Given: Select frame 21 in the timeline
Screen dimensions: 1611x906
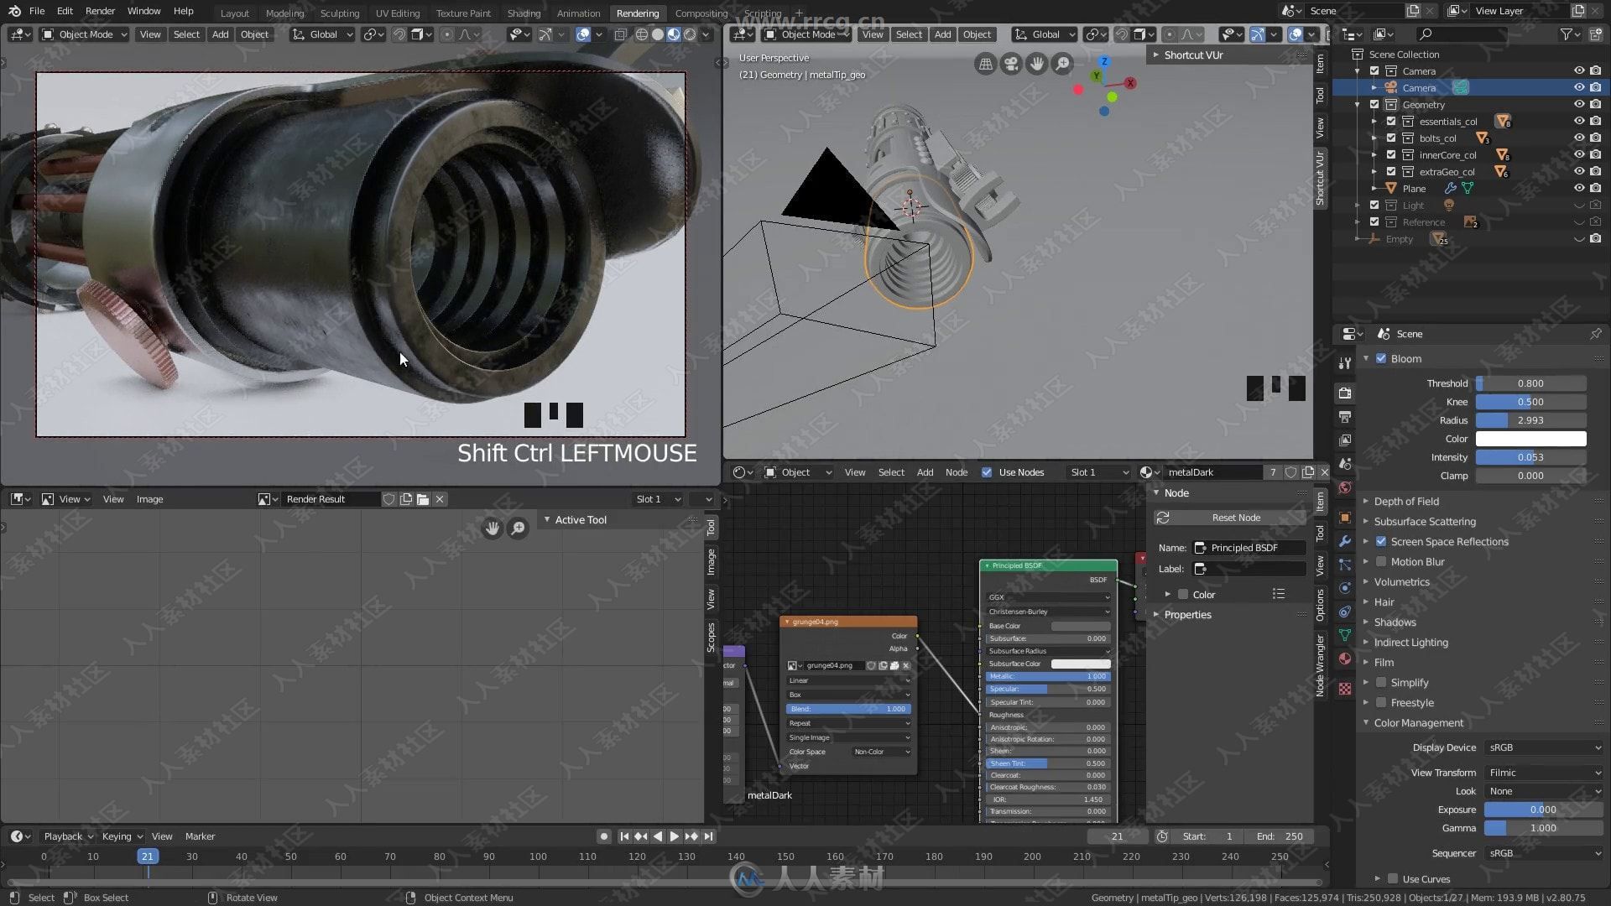Looking at the screenshot, I should point(146,857).
